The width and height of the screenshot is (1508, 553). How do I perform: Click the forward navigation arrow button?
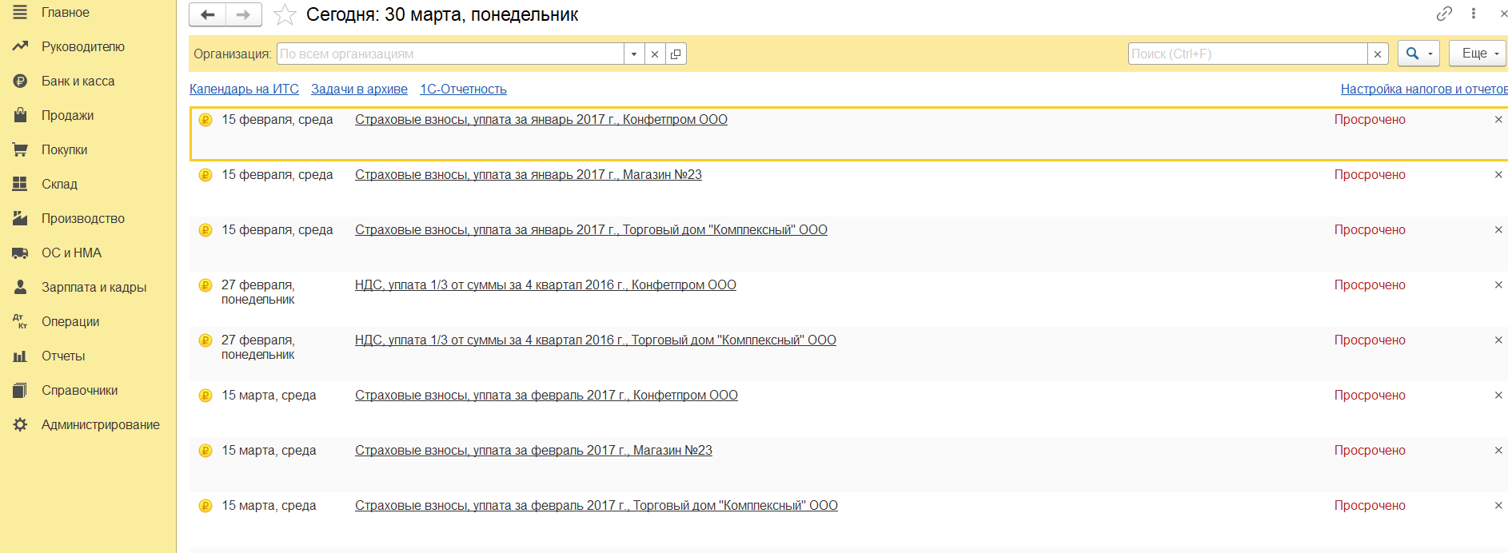[244, 14]
